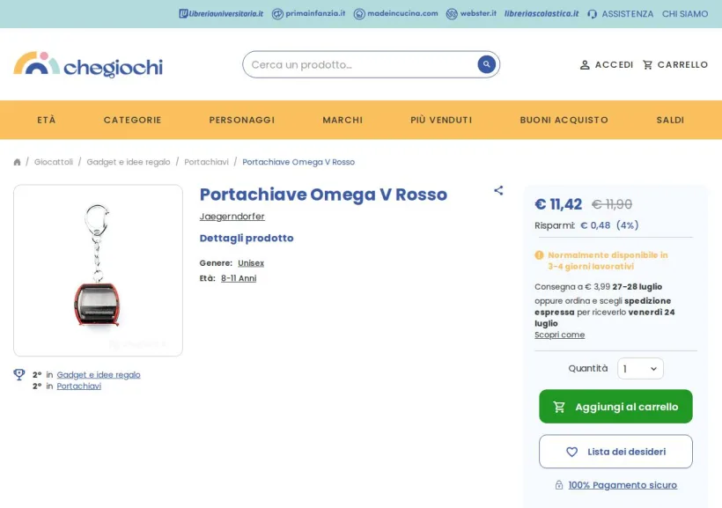Click the padlock icon for secure payment
Image resolution: width=722 pixels, height=508 pixels.
559,485
